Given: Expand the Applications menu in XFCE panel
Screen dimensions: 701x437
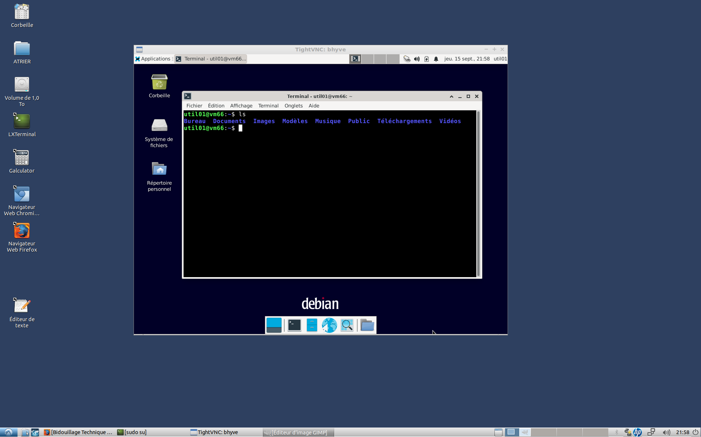Looking at the screenshot, I should click(x=153, y=59).
